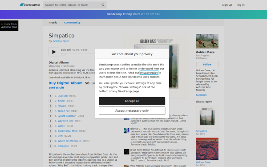The image size is (267, 167).
Task: Switch to the music tab
Action: coord(53,23)
